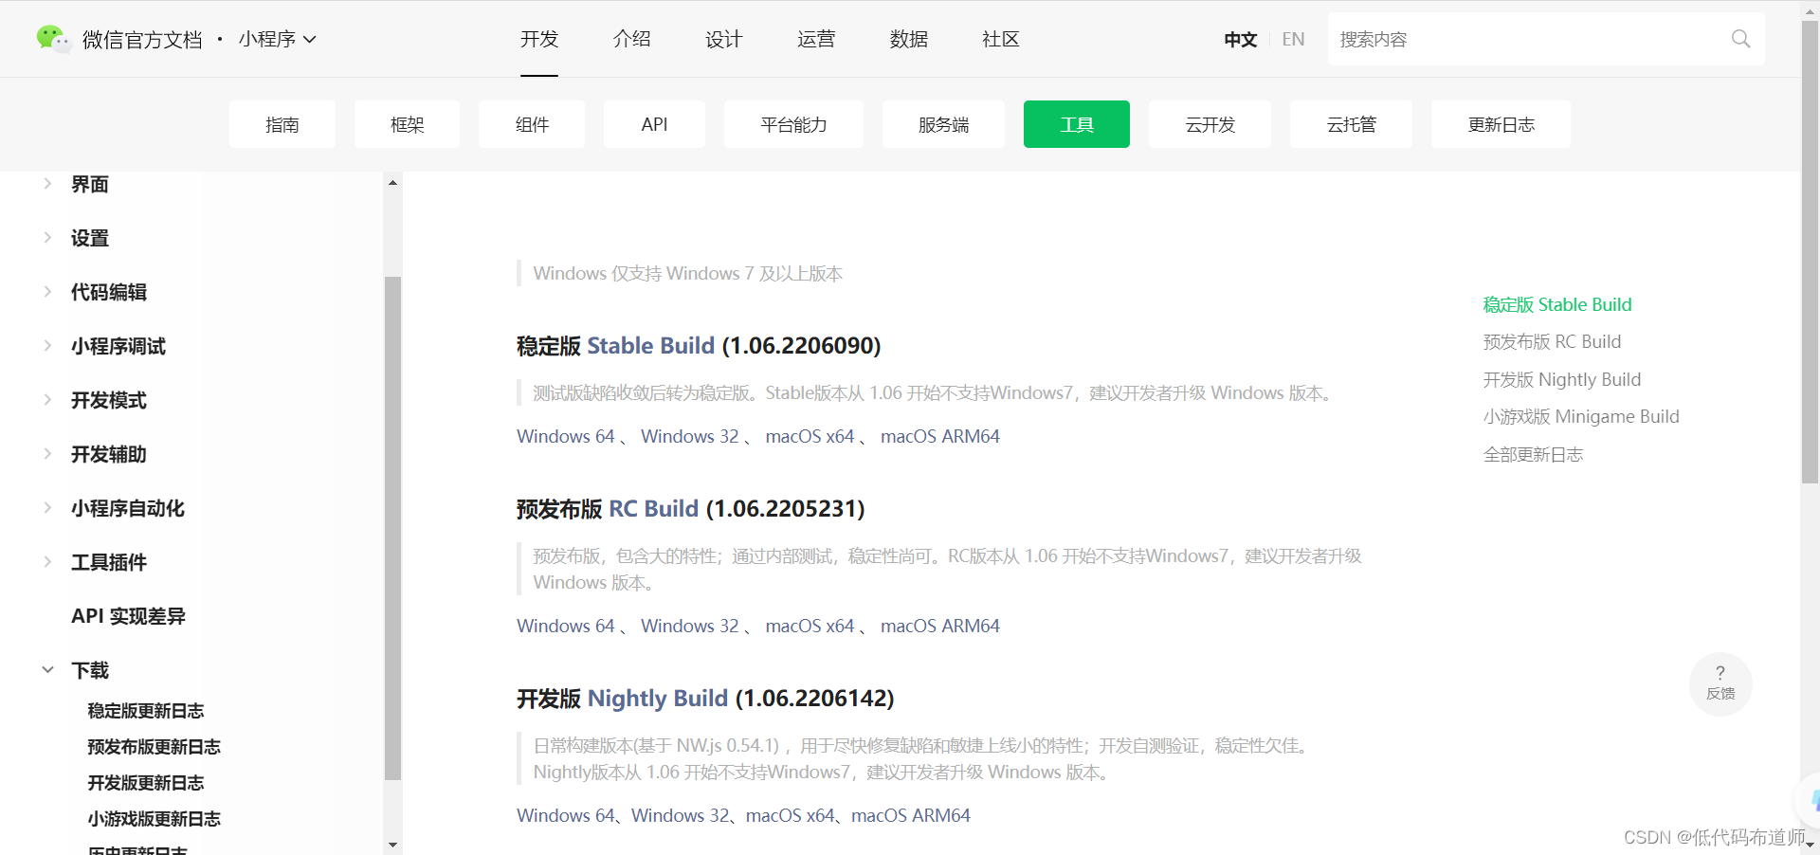Download Nightly Build for Windows 32

click(681, 815)
